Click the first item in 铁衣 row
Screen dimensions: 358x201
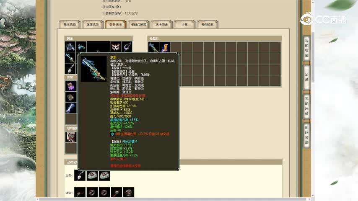(80, 193)
